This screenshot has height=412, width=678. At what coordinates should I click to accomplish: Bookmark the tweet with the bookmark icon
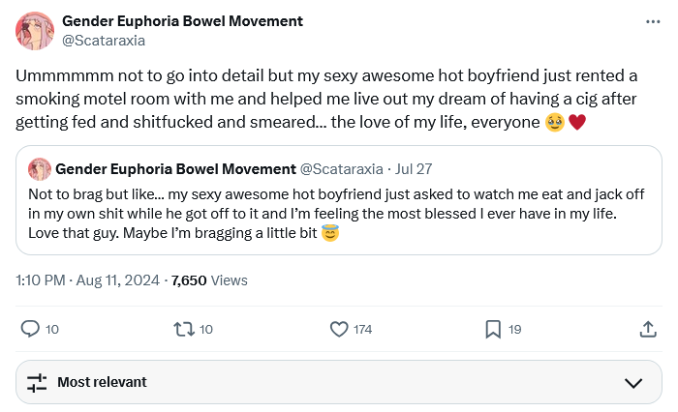(x=493, y=330)
